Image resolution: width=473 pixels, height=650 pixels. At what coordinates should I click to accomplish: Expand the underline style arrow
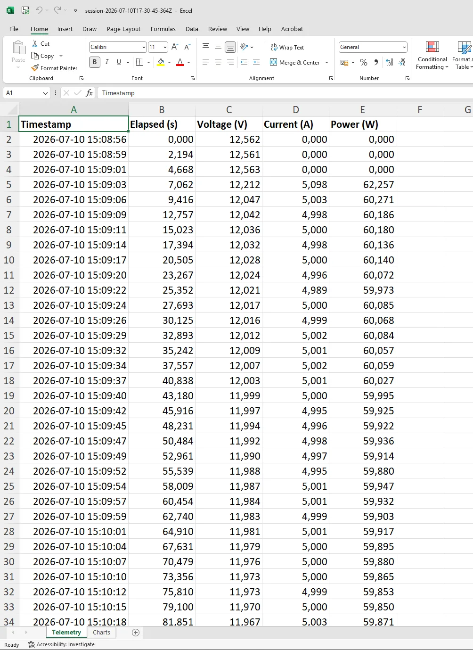pyautogui.click(x=128, y=62)
